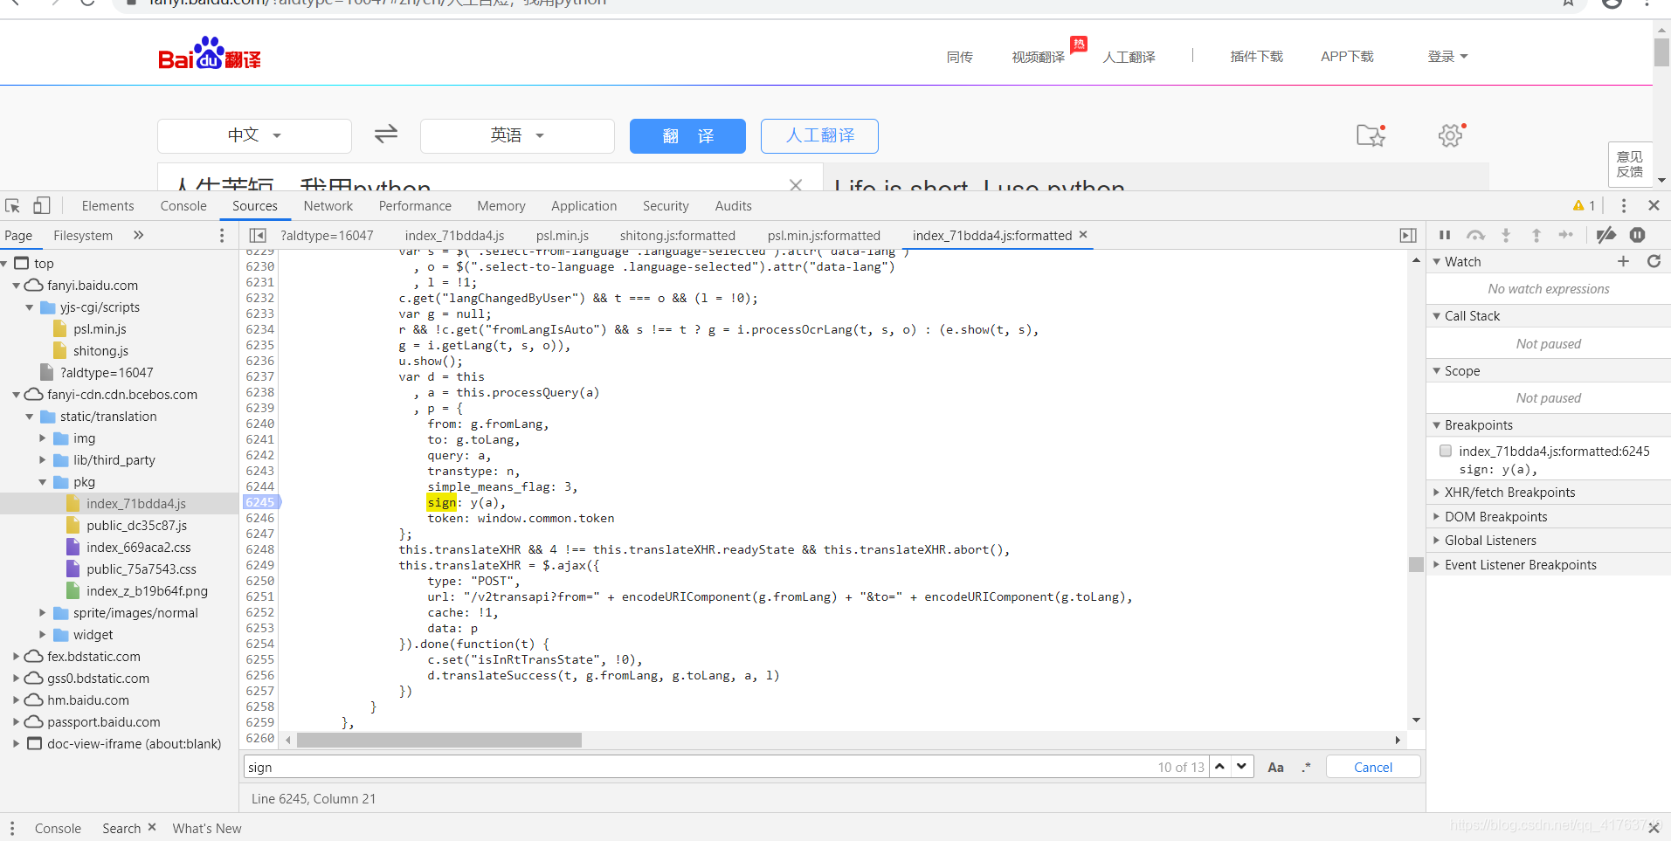This screenshot has width=1671, height=841.
Task: Open the 英语 target language dropdown
Action: (x=517, y=135)
